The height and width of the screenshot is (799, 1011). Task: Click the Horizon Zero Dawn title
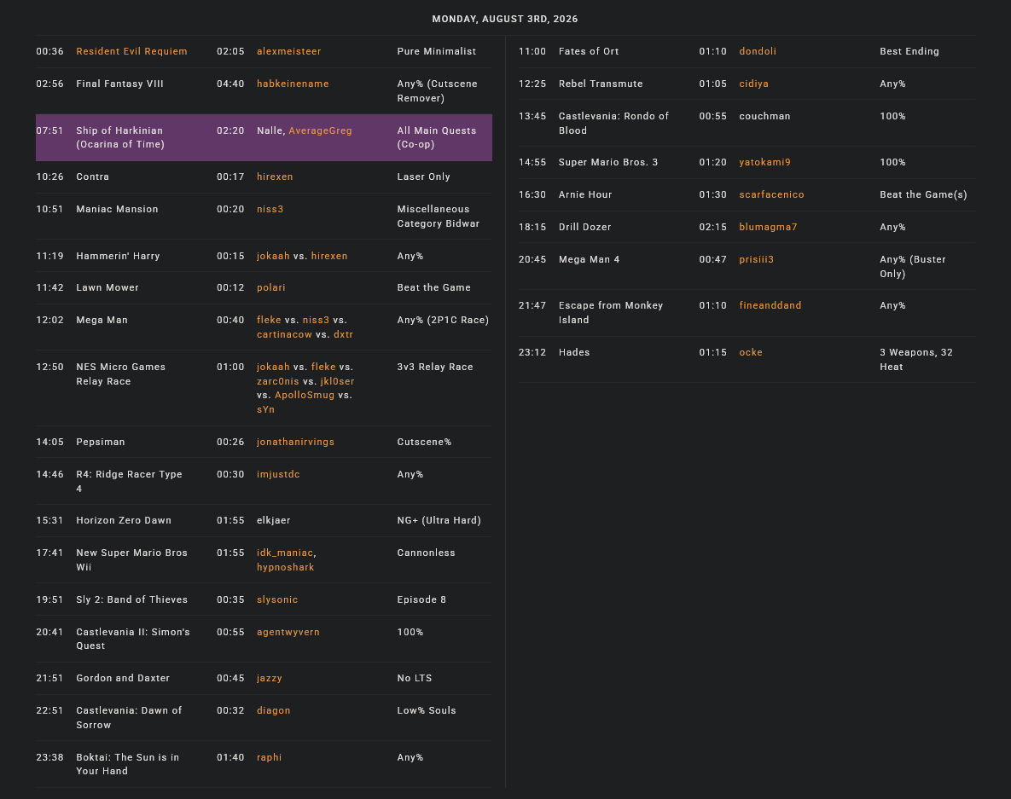coord(124,521)
